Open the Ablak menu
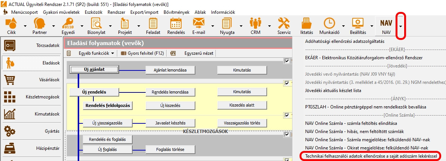The image size is (446, 161). pyautogui.click(x=201, y=12)
